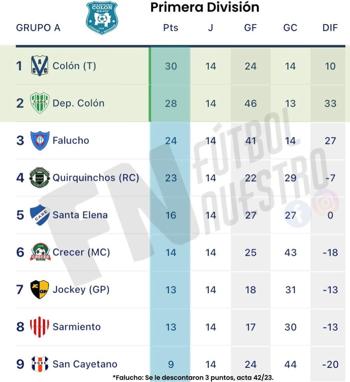Sort table by Pts column header
This screenshot has height=382, width=350.
[171, 28]
